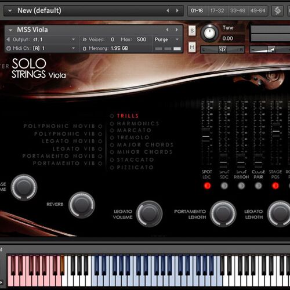
Task: Click the Max voices value 500
Action: pyautogui.click(x=142, y=39)
